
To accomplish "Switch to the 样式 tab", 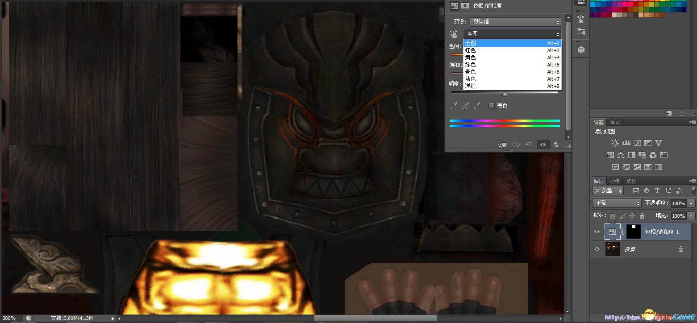I will coord(615,122).
